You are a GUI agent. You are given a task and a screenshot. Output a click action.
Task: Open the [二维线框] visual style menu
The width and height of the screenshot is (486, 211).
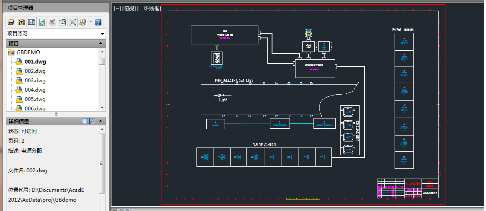(149, 9)
